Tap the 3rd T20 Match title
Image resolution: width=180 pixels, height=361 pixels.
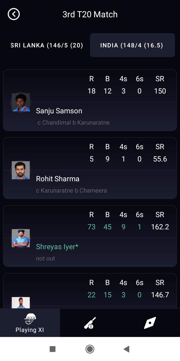click(90, 14)
